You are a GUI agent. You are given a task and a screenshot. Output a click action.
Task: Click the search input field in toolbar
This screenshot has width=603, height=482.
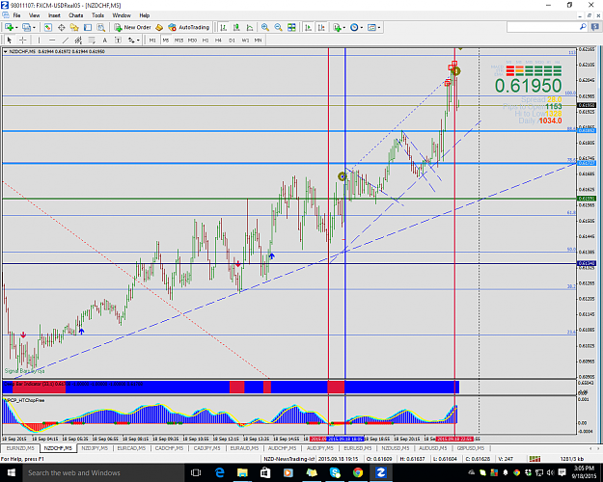[542, 27]
